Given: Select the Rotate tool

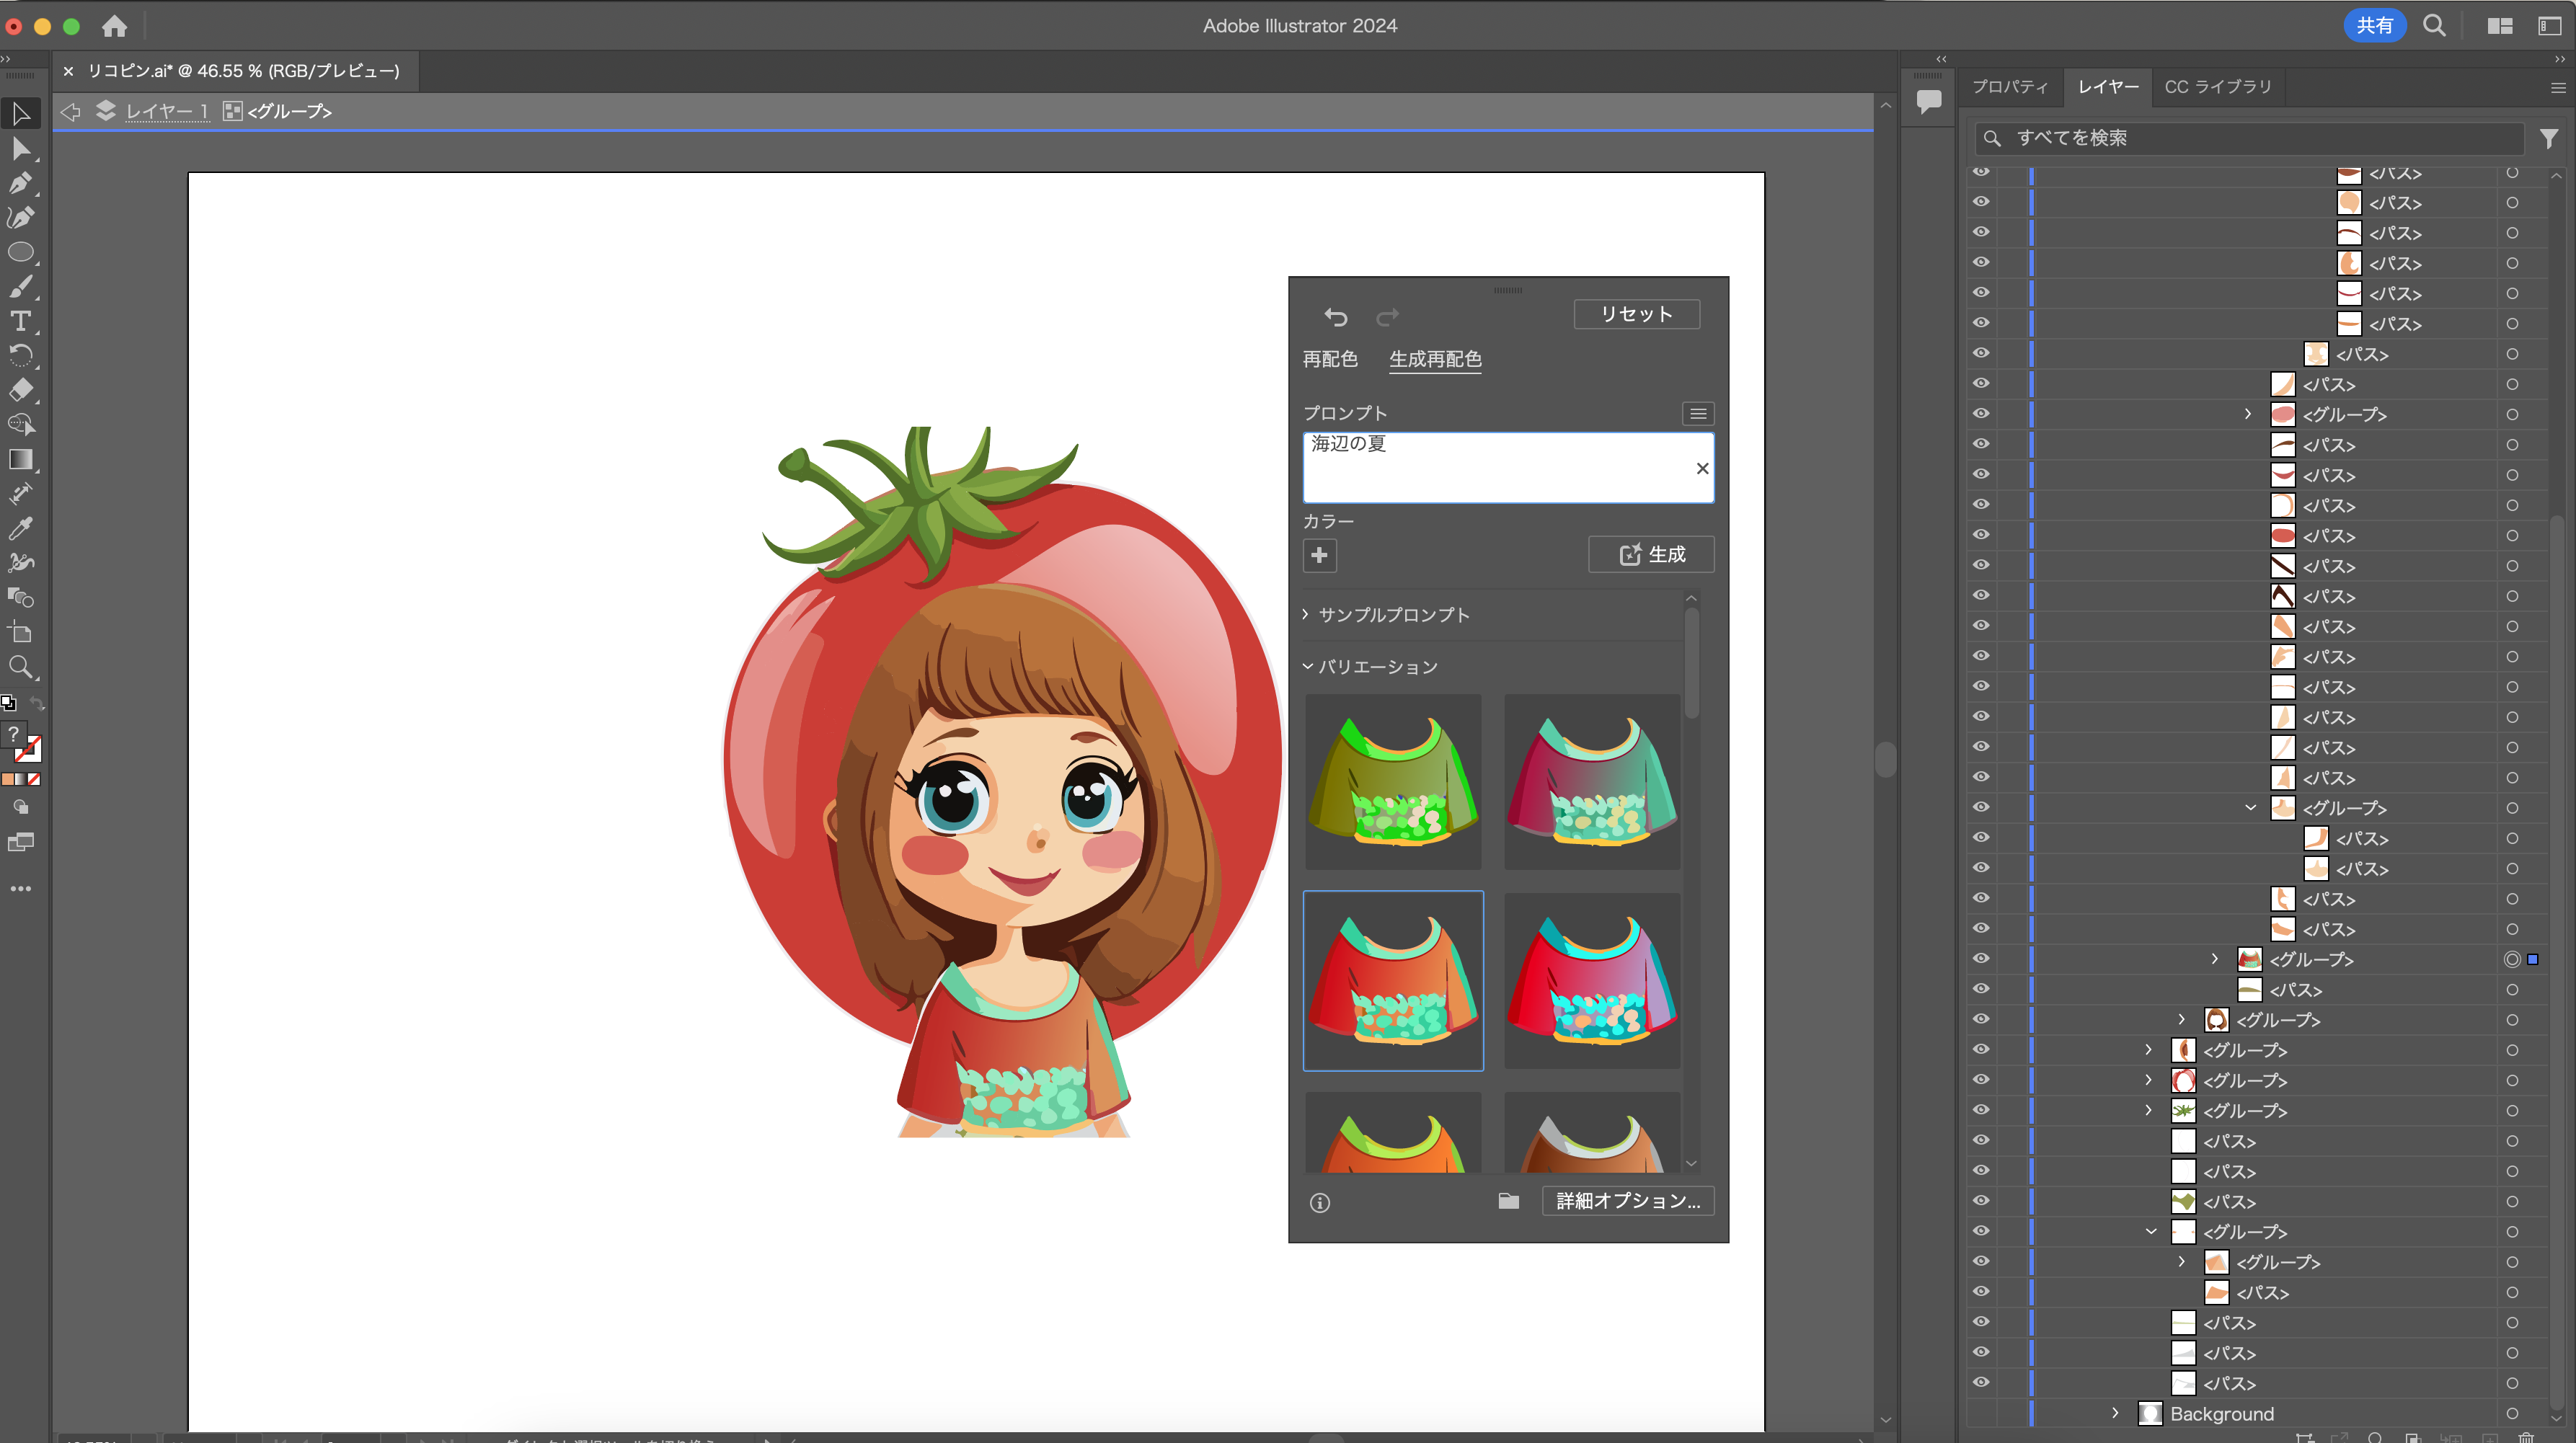Looking at the screenshot, I should point(21,356).
